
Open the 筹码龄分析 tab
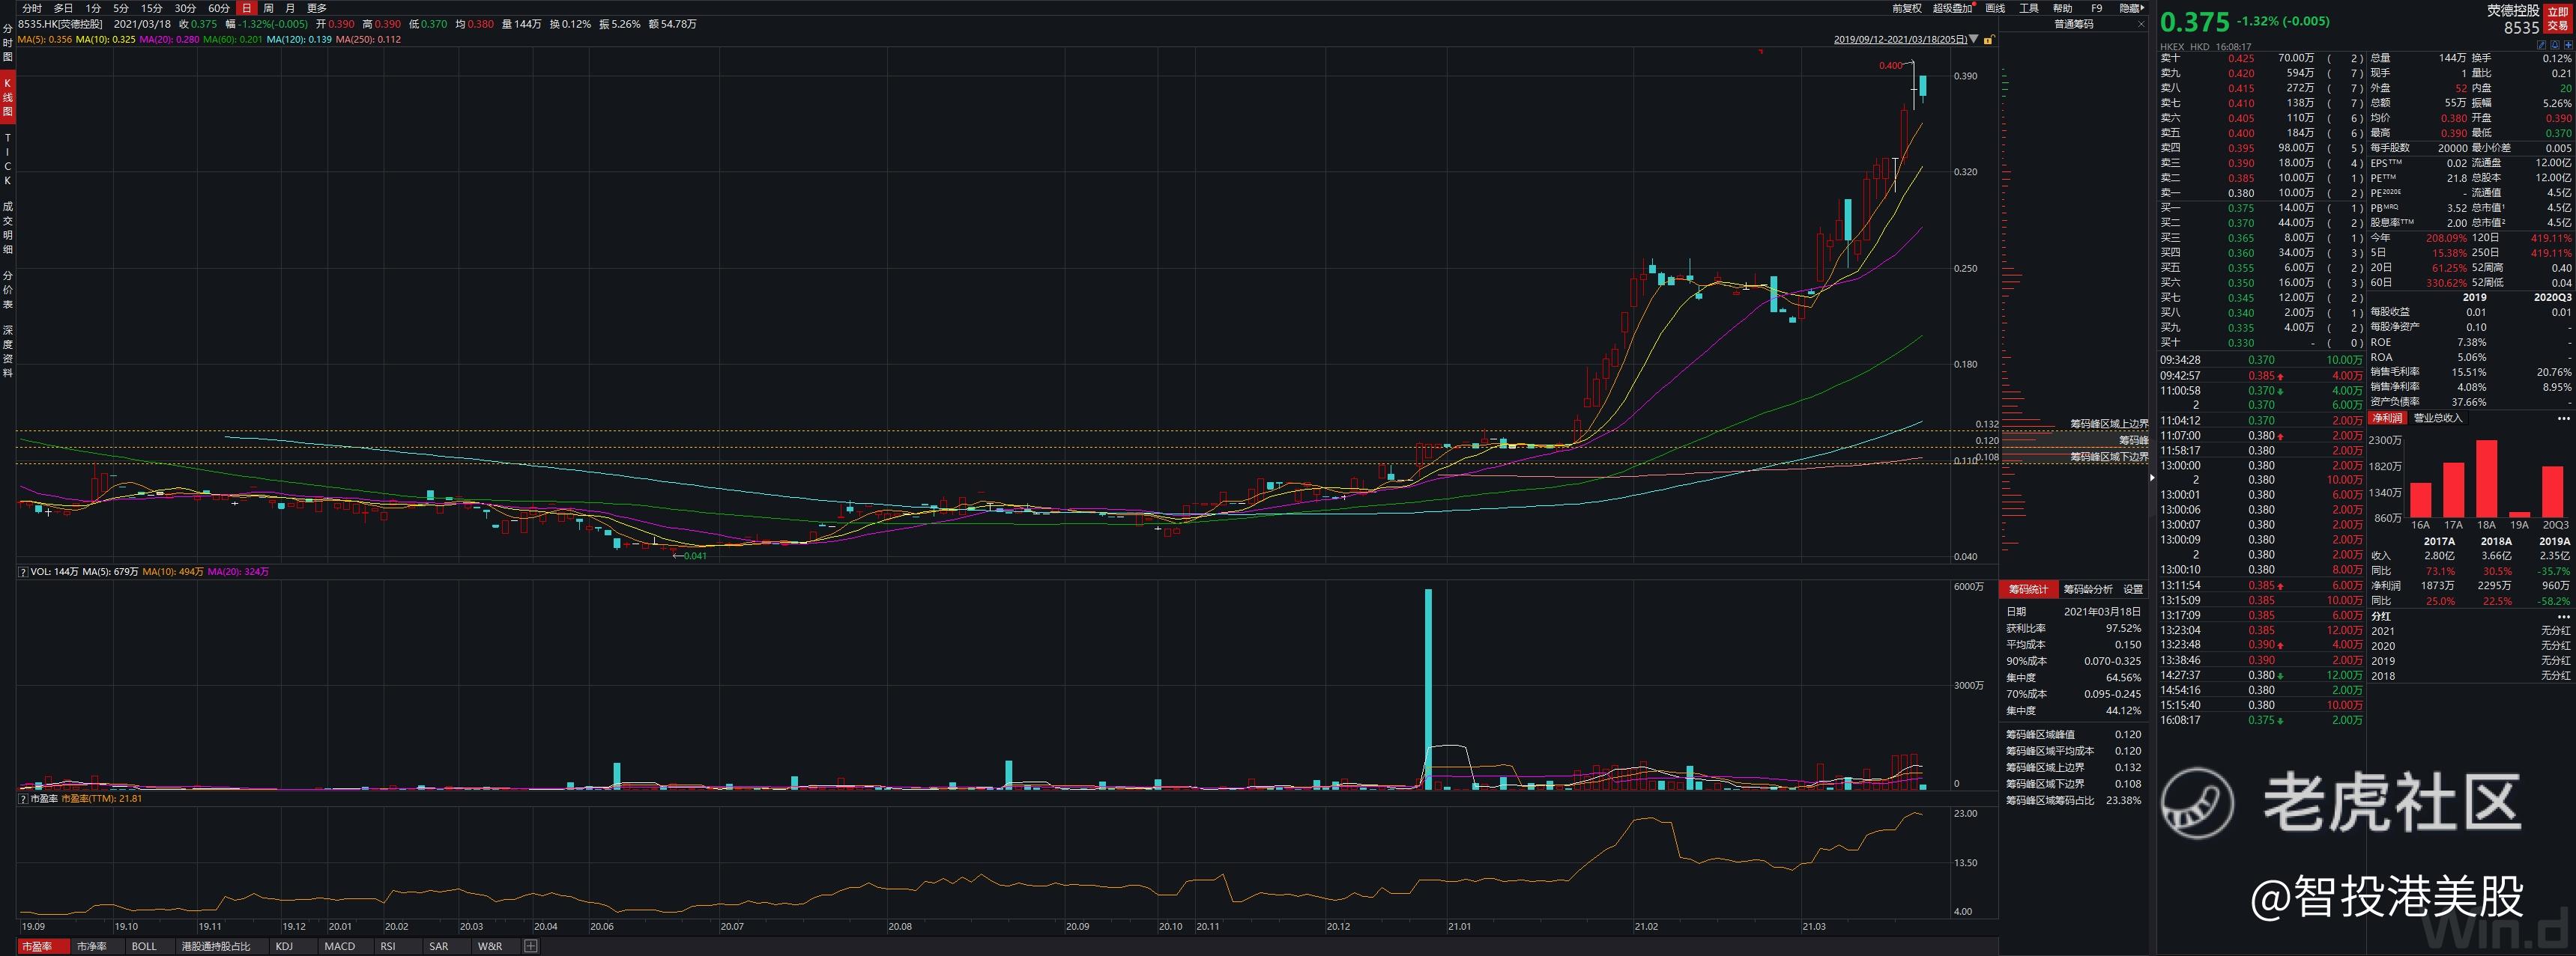[2087, 589]
